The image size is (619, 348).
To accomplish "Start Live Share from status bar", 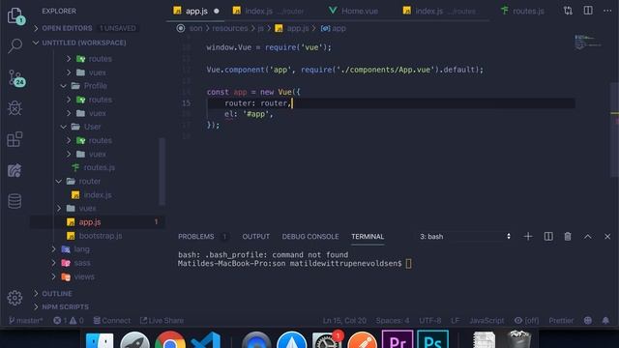I will point(162,320).
